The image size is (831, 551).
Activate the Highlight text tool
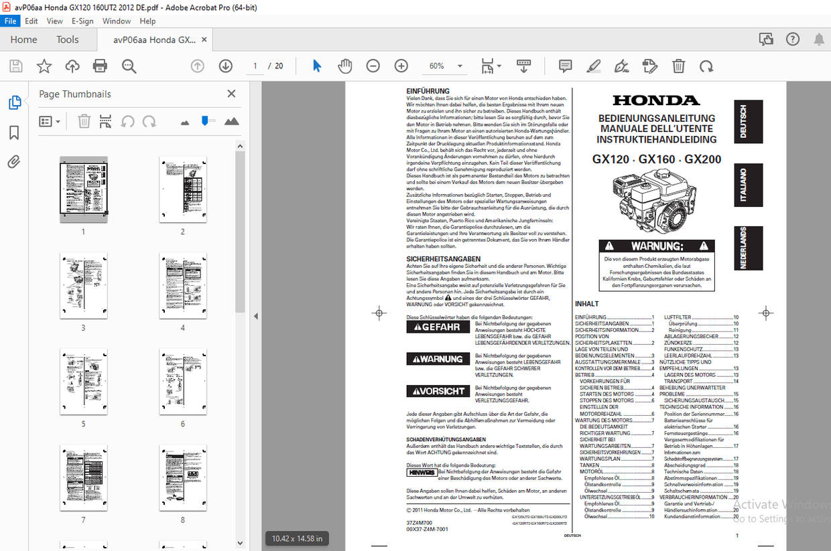593,66
